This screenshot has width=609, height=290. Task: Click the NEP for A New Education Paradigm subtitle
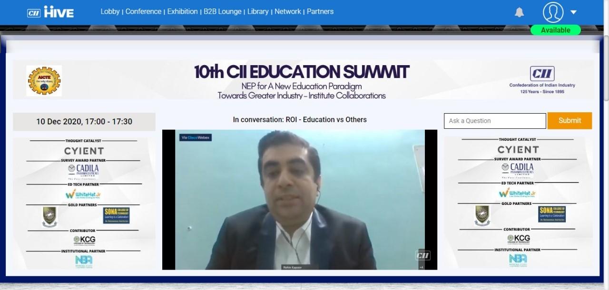[x=302, y=86]
